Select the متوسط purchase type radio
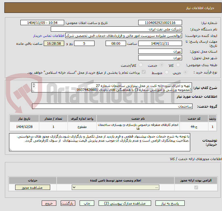The height and width of the screenshot is (211, 222). pyautogui.click(x=167, y=72)
